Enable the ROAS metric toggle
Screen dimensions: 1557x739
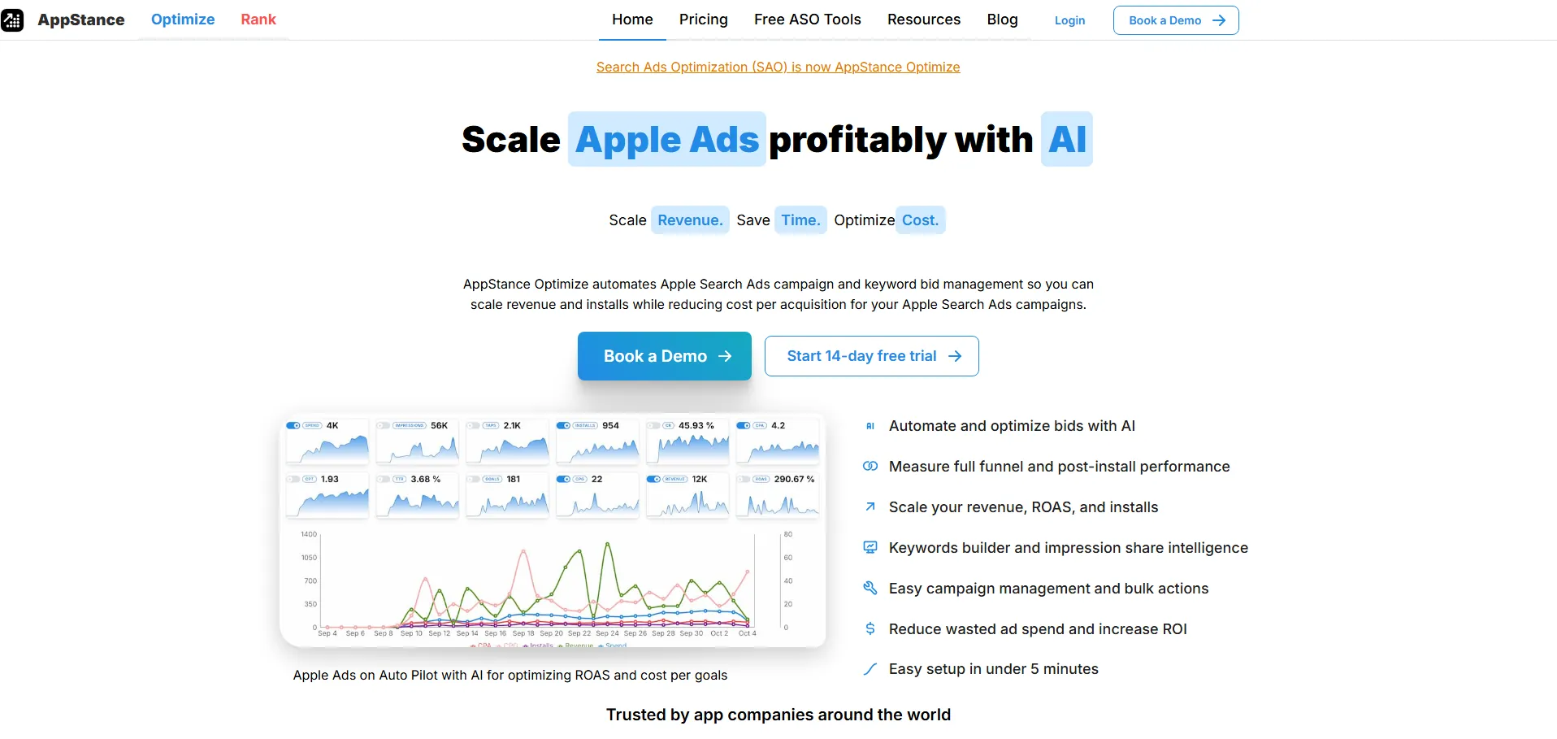coord(744,479)
